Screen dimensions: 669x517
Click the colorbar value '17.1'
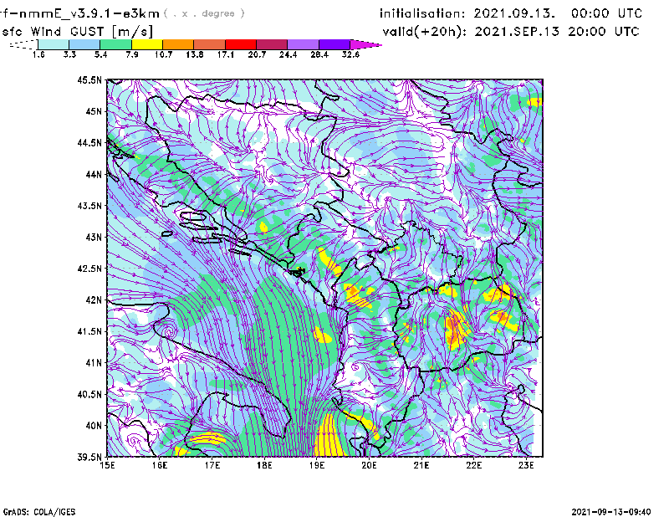[x=226, y=54]
